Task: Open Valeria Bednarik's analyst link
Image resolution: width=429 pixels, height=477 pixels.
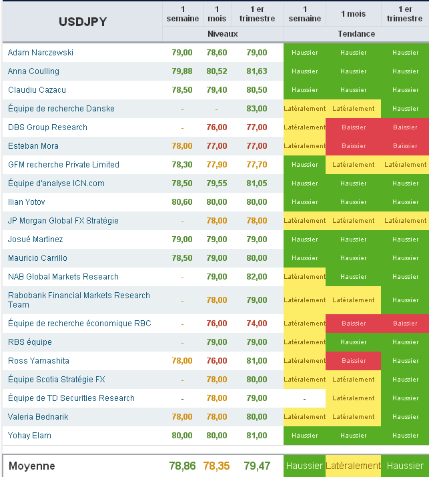Action: point(38,417)
